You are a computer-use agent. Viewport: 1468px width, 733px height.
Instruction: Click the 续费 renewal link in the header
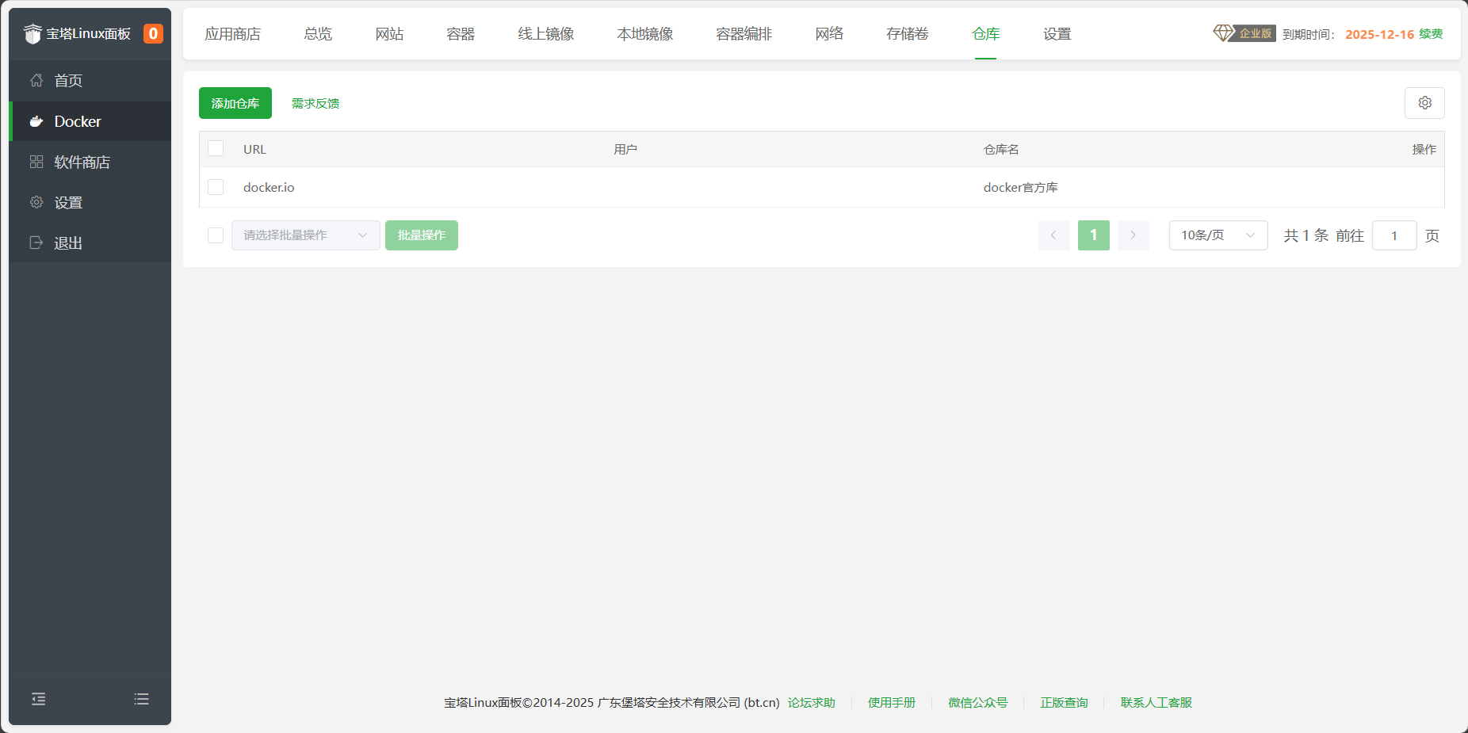click(x=1432, y=34)
